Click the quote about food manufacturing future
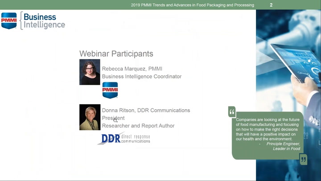 click(x=267, y=129)
